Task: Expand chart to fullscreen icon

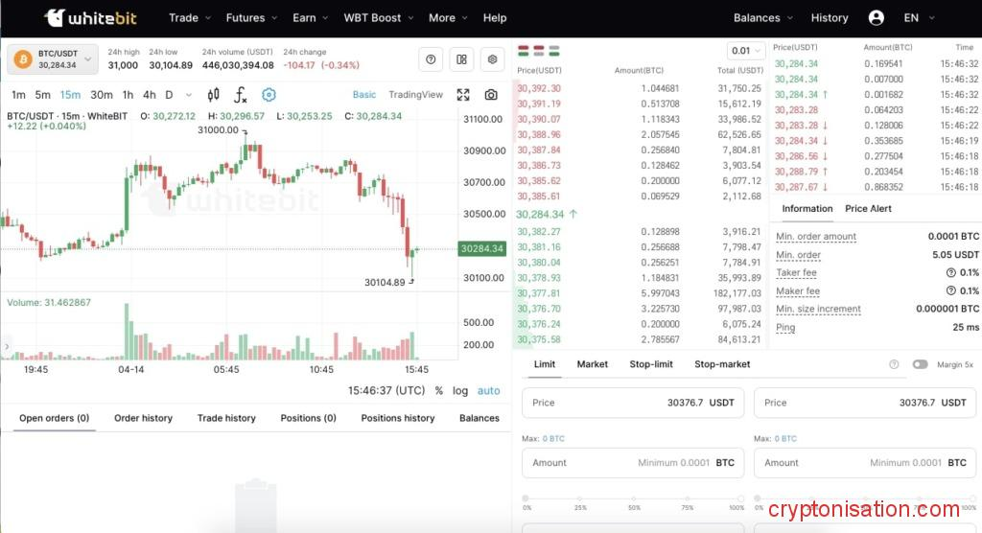Action: [x=463, y=95]
